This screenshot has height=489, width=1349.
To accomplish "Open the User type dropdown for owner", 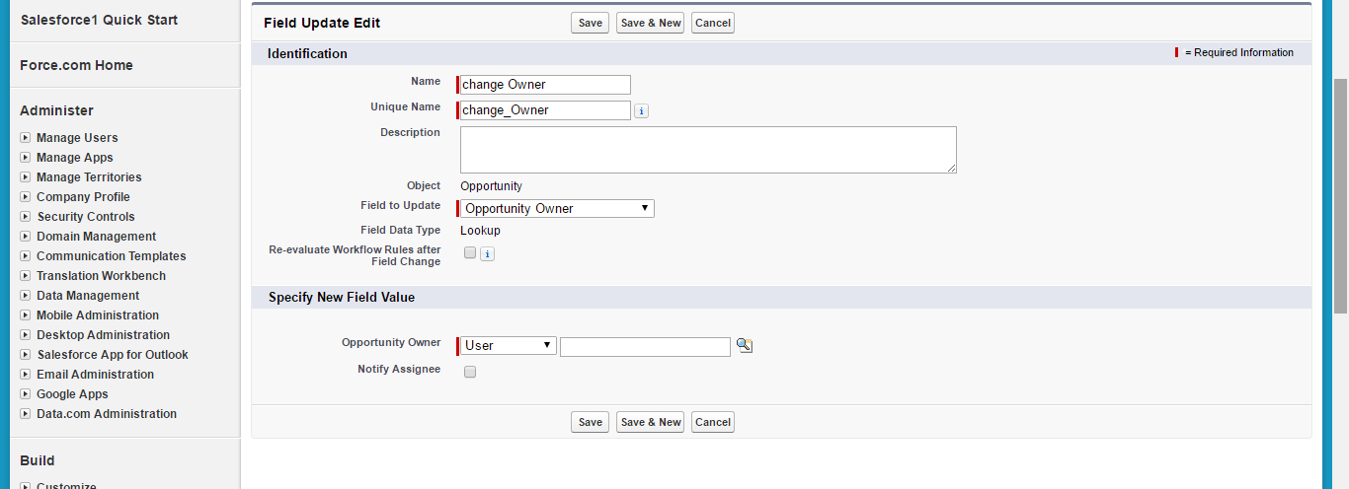I will pos(509,346).
